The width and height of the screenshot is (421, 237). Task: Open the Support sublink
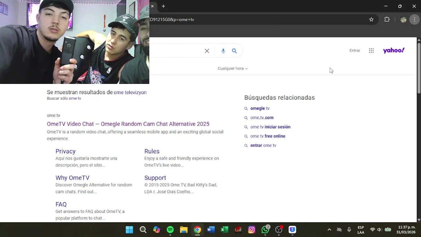155,178
